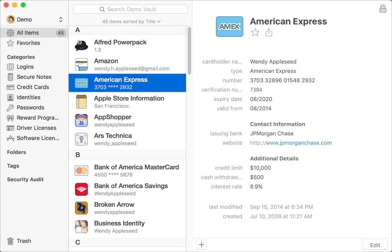This screenshot has height=252, width=392.
Task: Click the Reward Programs bow icon
Action: click(x=10, y=118)
